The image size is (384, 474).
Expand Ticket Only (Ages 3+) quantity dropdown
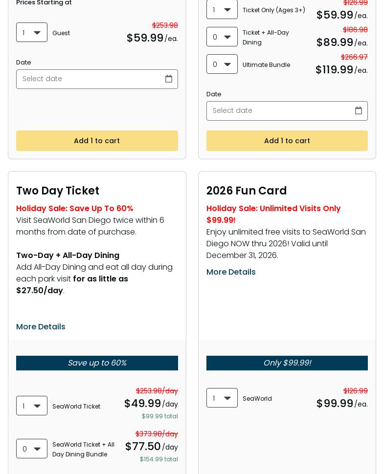click(x=222, y=10)
